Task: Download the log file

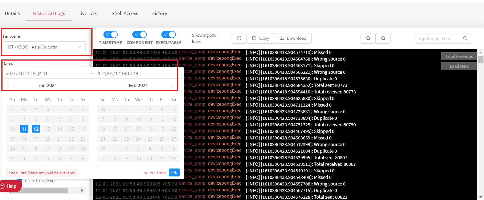Action: 293,38
